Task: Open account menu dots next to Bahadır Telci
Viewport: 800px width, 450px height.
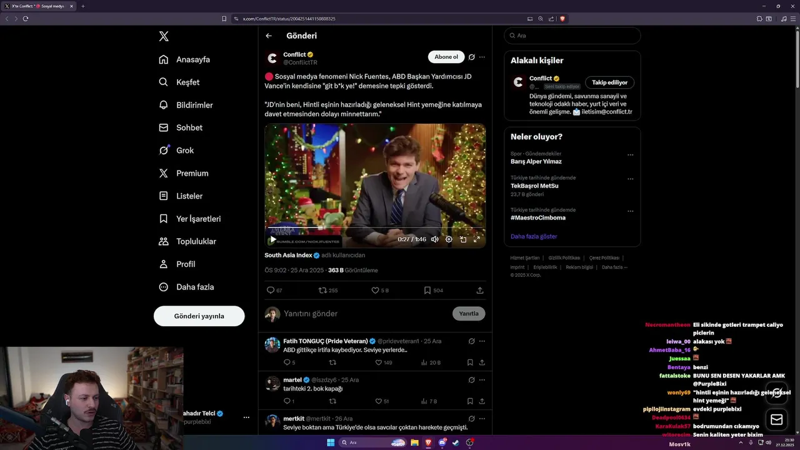Action: pos(246,417)
